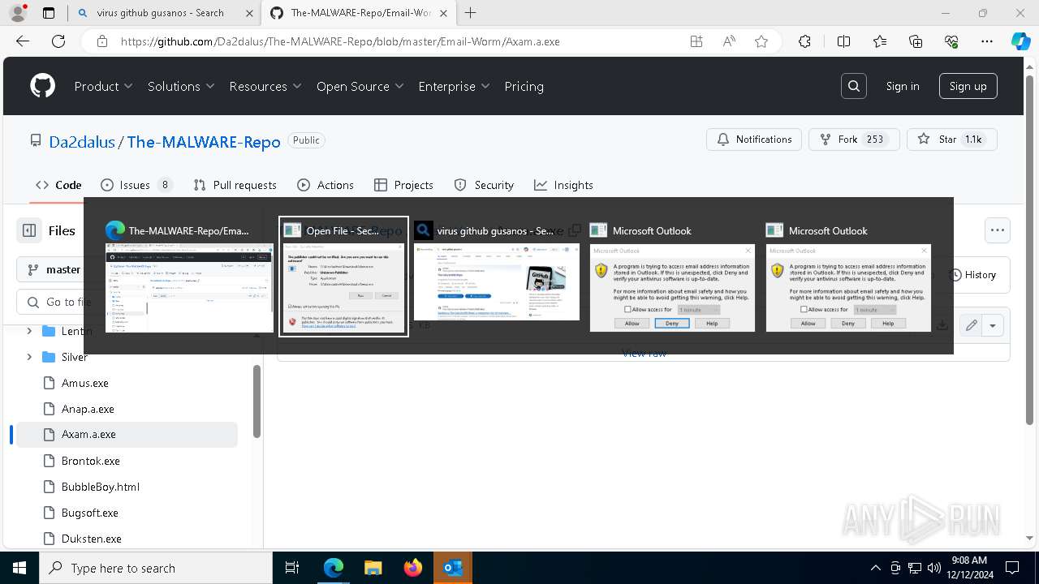Open the Projects tab
The width and height of the screenshot is (1039, 584).
[403, 185]
